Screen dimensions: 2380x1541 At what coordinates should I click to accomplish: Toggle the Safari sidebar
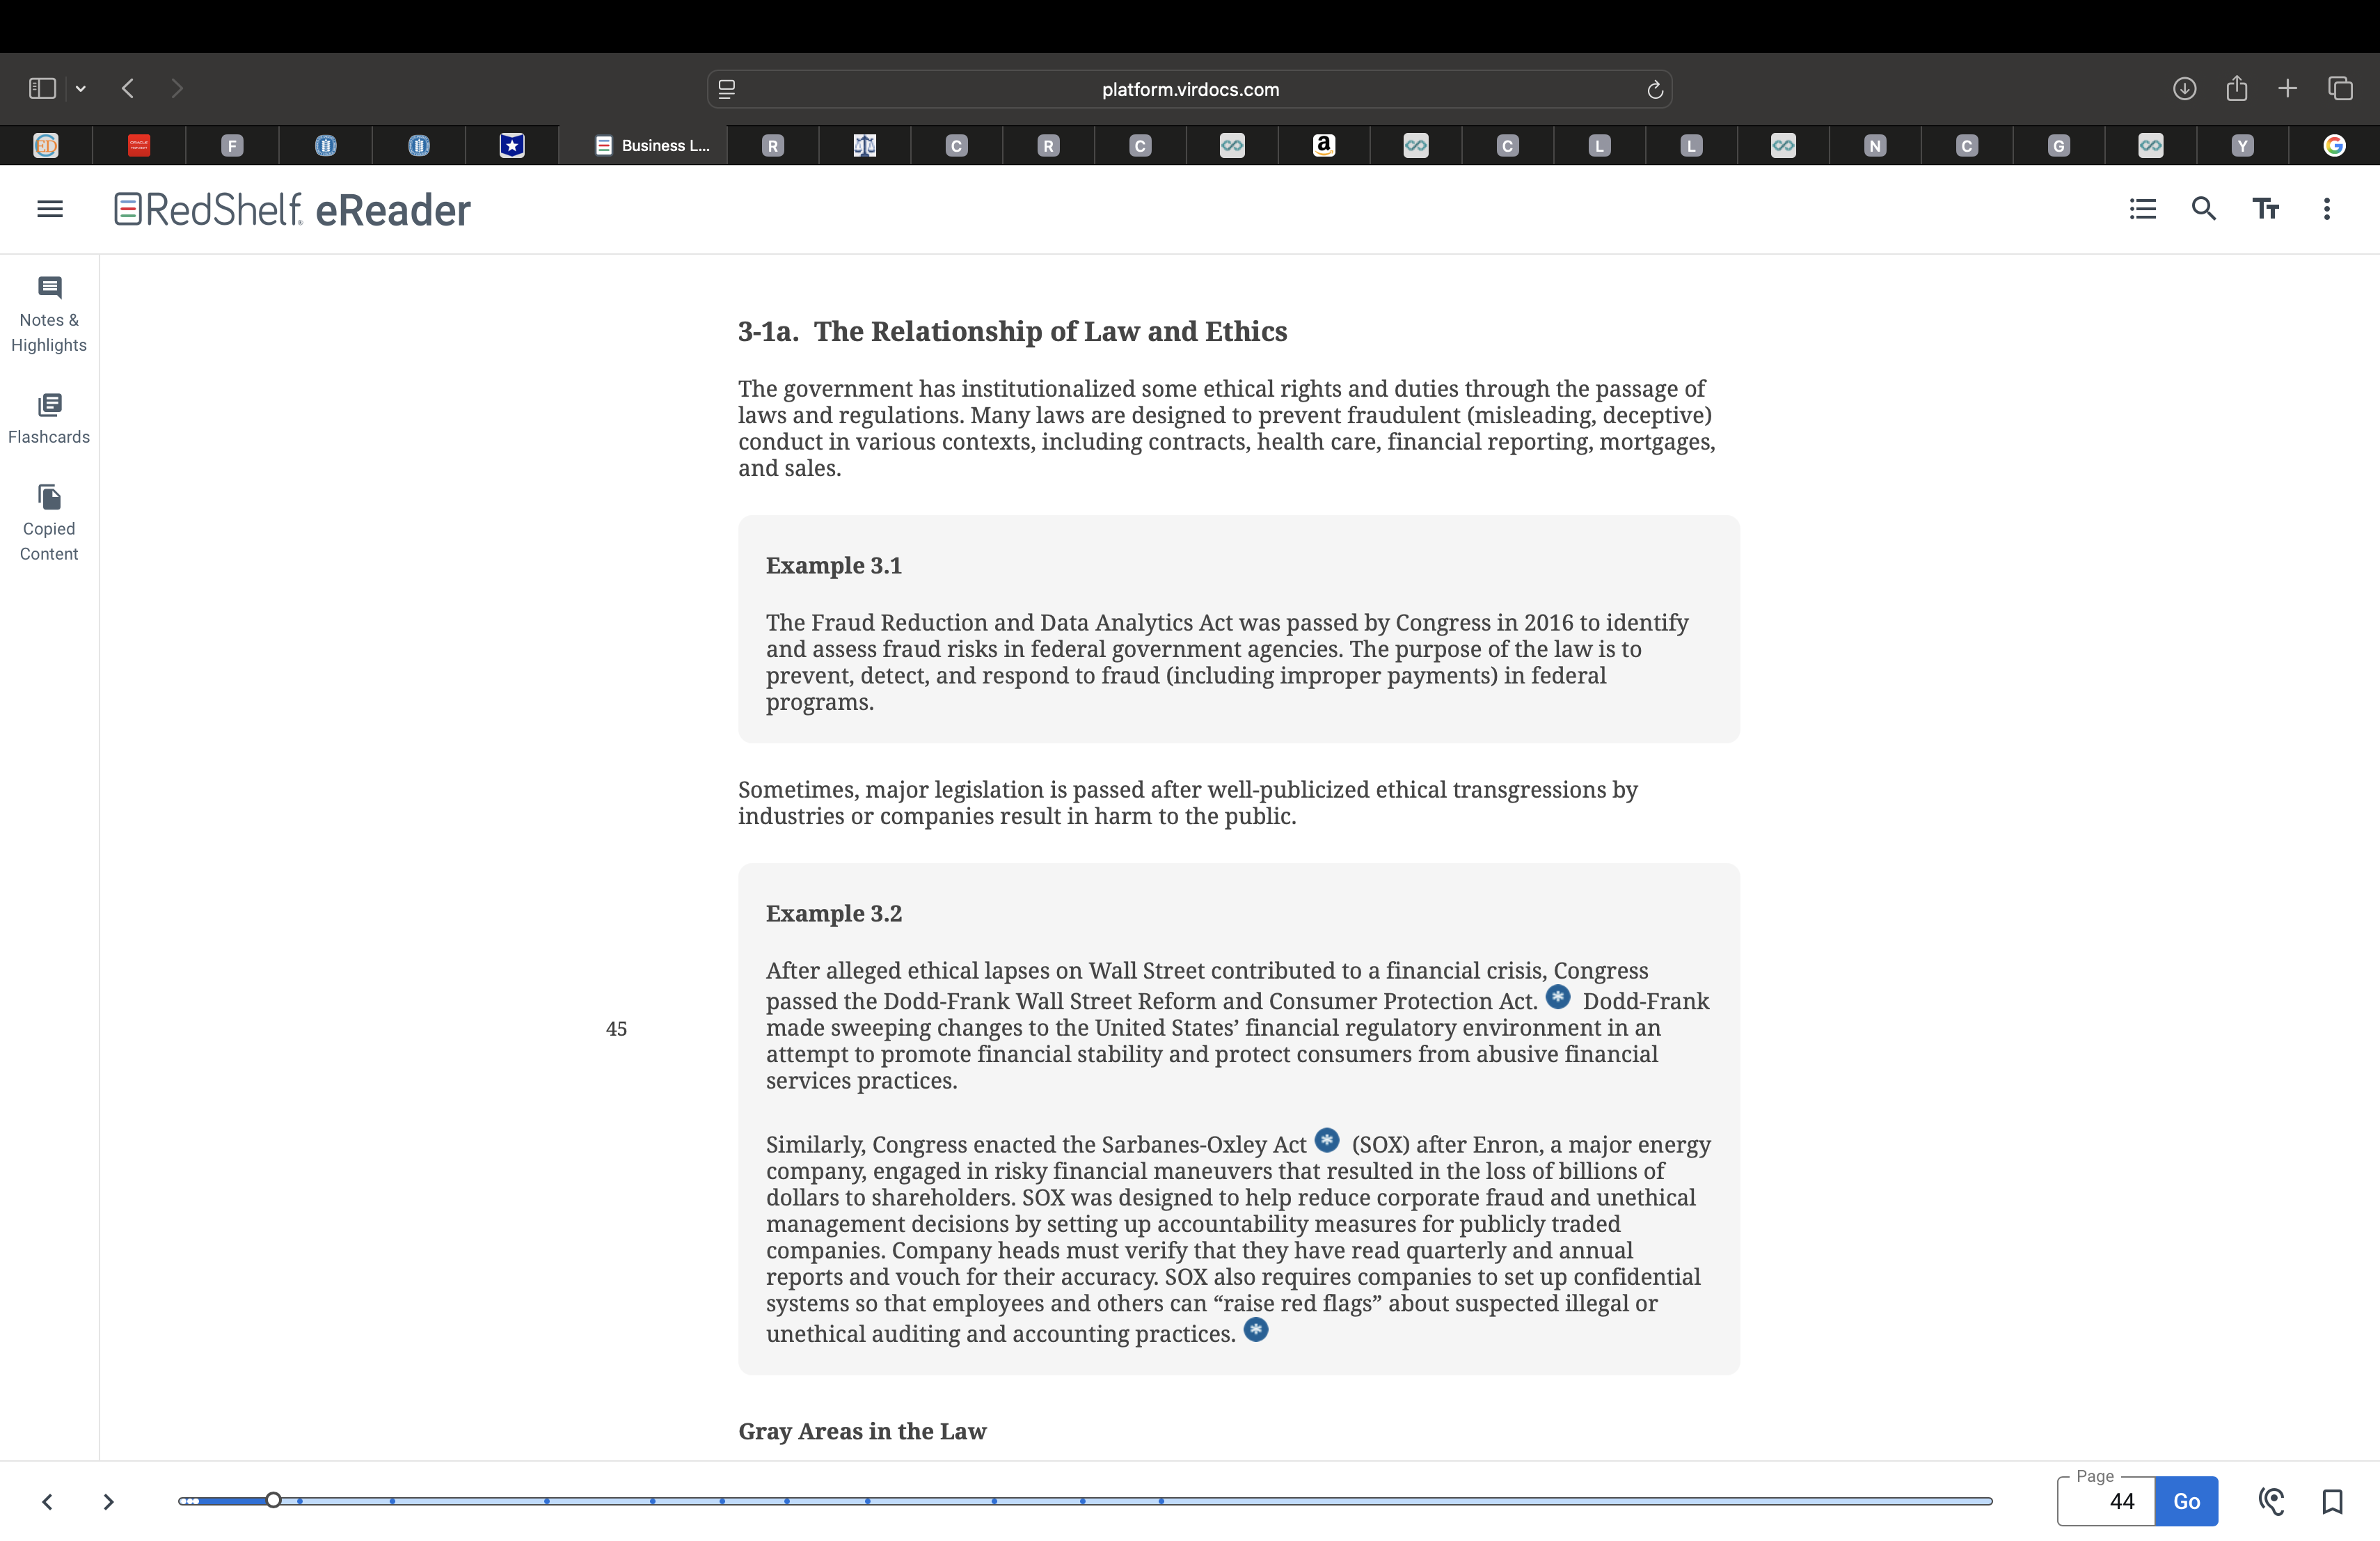click(42, 89)
